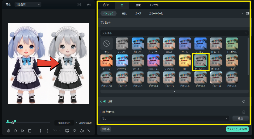Set mark-out with the right brace icon
Viewport: 254px width, 139px height.
[x=48, y=131]
